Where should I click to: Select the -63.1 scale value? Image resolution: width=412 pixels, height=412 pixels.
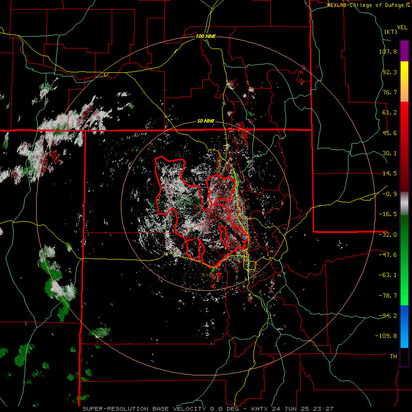388,275
